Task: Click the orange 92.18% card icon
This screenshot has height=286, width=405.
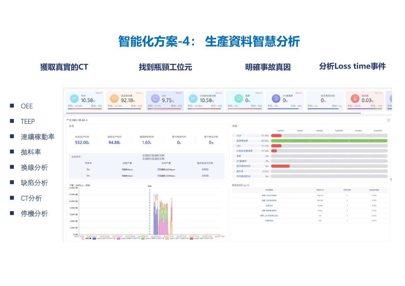Action: click(x=114, y=99)
